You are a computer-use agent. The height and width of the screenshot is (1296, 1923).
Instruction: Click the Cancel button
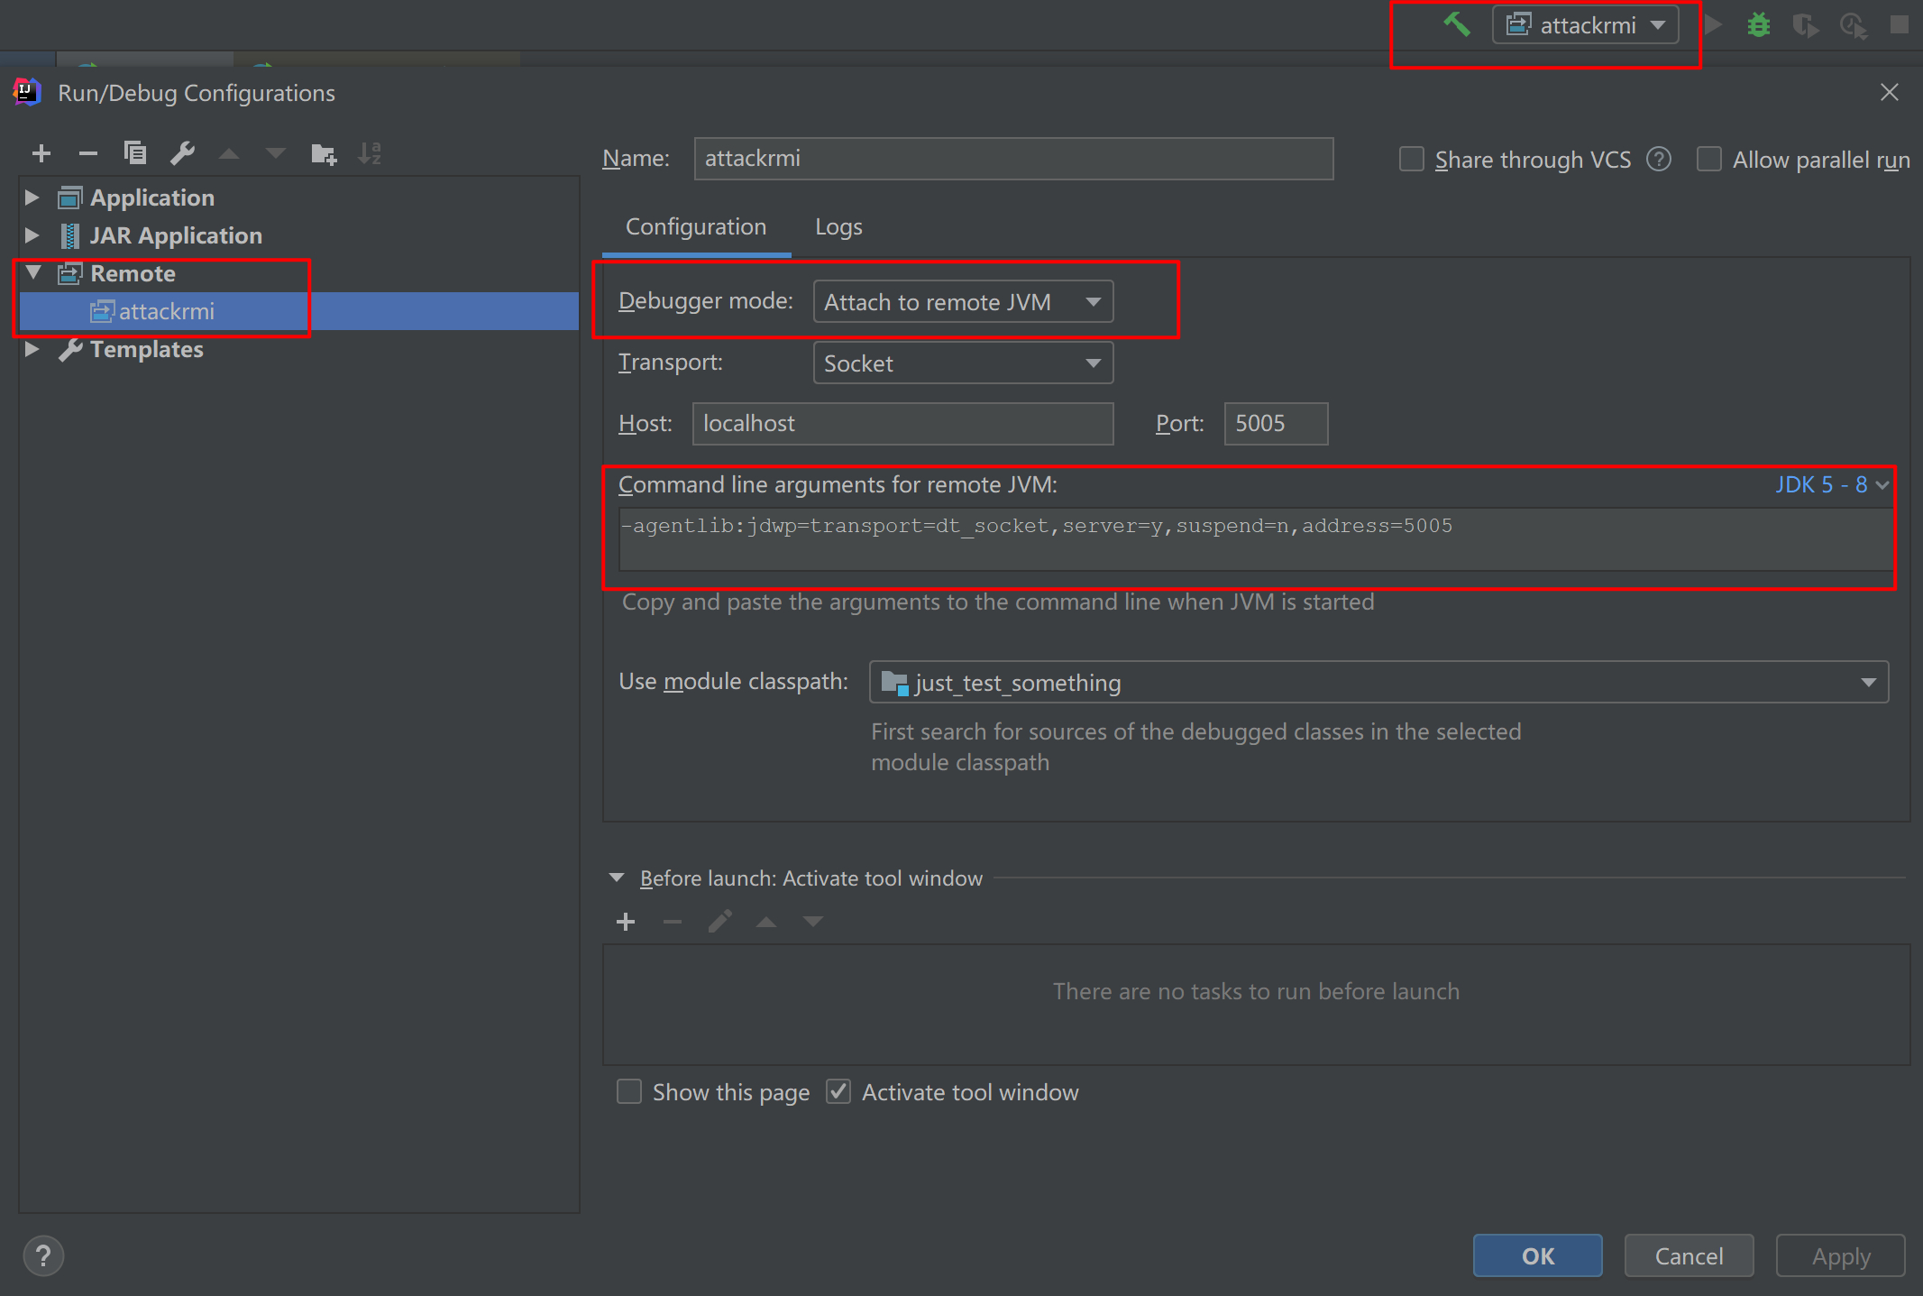(1688, 1255)
